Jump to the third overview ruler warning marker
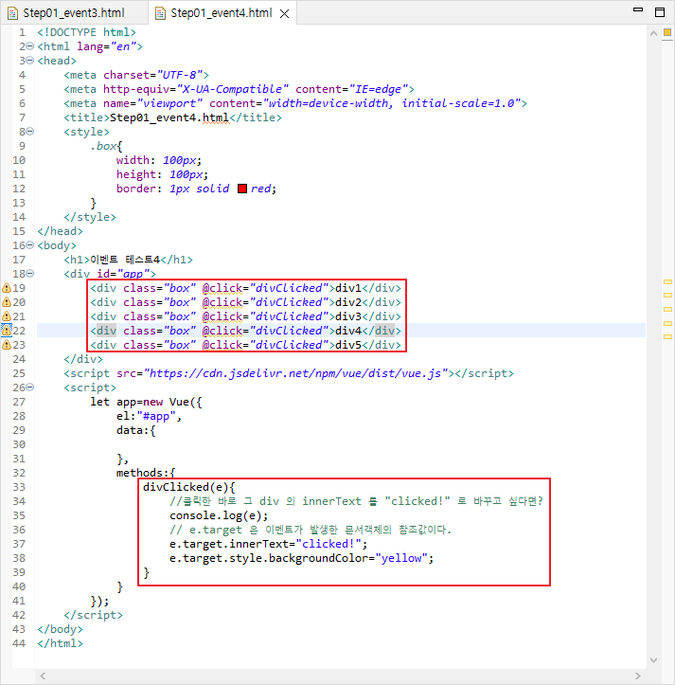This screenshot has height=685, width=675. [x=667, y=309]
